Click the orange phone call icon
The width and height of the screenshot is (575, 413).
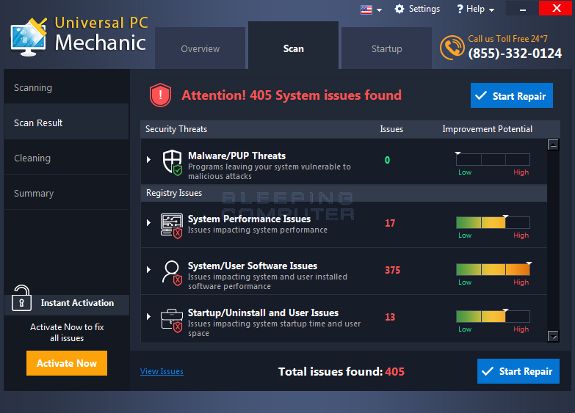(x=452, y=48)
